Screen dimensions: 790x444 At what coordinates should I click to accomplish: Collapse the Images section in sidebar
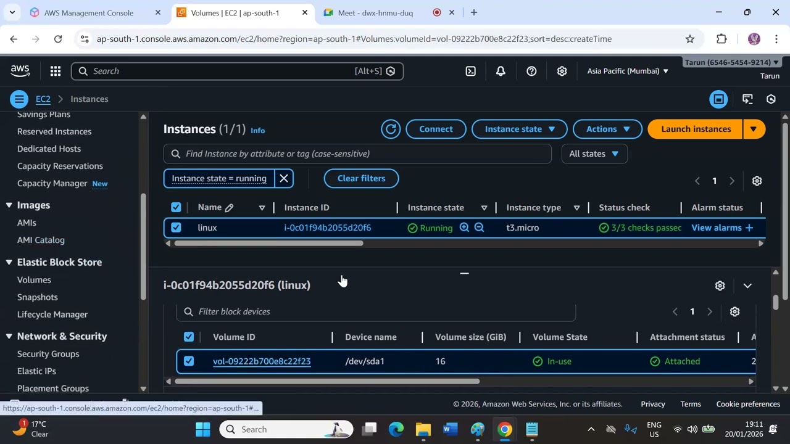pyautogui.click(x=9, y=205)
